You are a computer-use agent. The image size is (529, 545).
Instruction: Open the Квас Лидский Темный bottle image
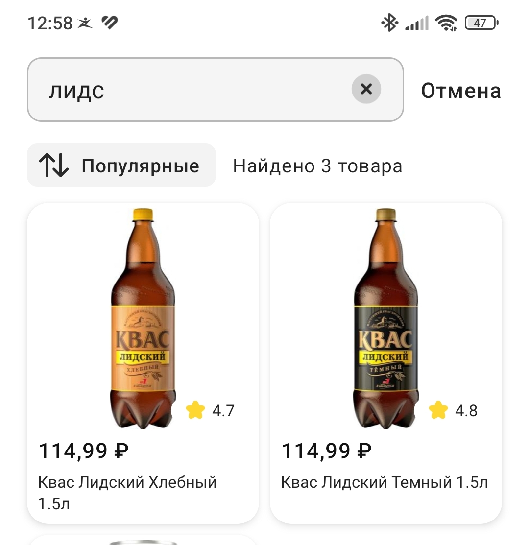click(386, 318)
